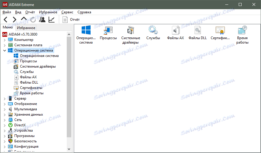The height and width of the screenshot is (153, 261).
Task: Click the tree scrollbar up arrow
Action: (x=69, y=34)
